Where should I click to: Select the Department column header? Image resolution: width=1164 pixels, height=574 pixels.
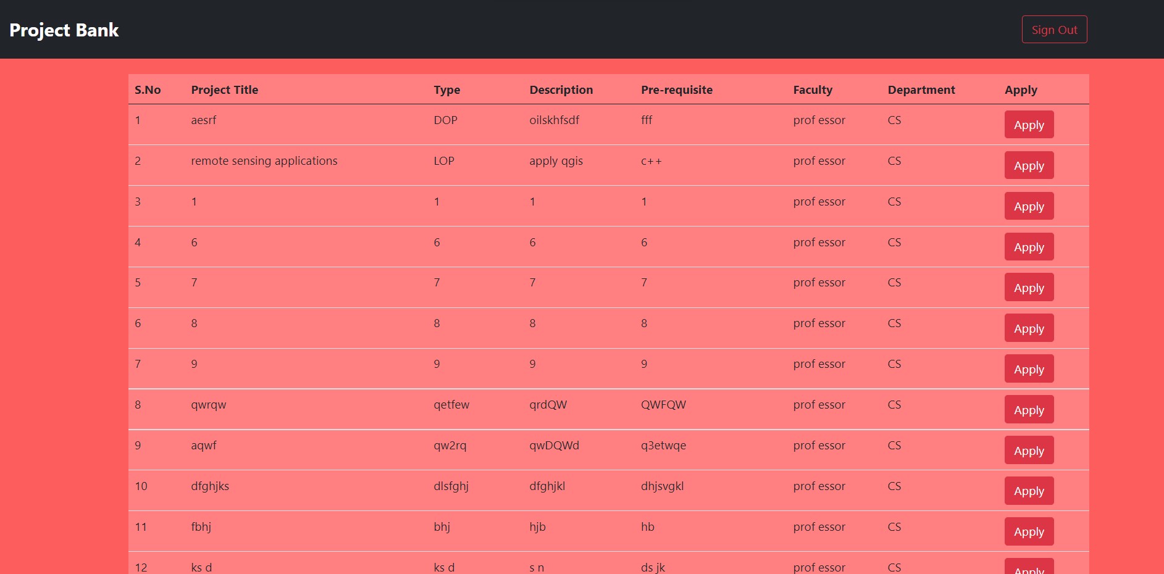coord(921,89)
